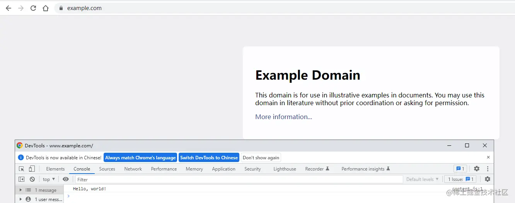
Task: Toggle the device toolbar
Action: tap(32, 169)
